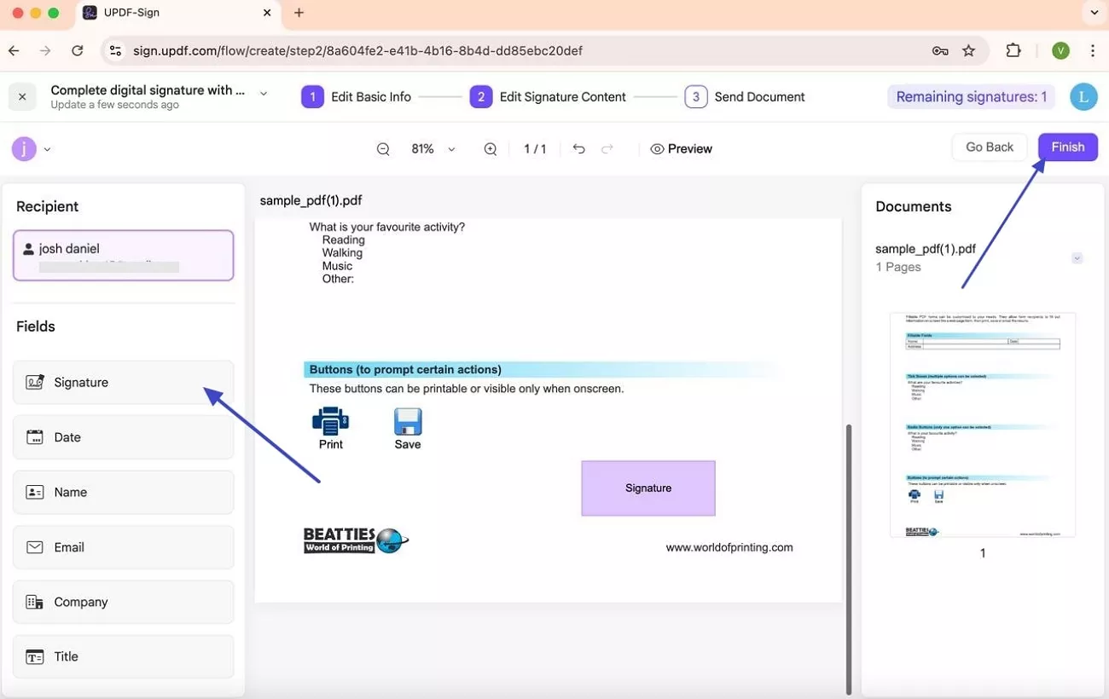Image resolution: width=1109 pixels, height=699 pixels.
Task: Click the Finish button
Action: click(x=1068, y=147)
